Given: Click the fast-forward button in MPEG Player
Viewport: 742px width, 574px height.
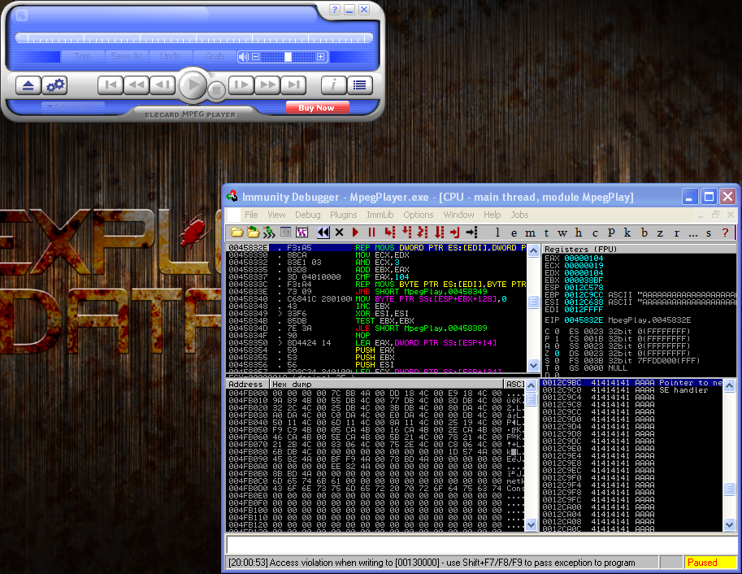Looking at the screenshot, I should (267, 85).
